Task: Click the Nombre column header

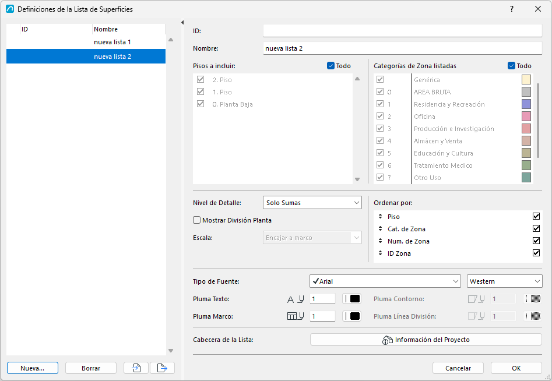Action: click(128, 29)
